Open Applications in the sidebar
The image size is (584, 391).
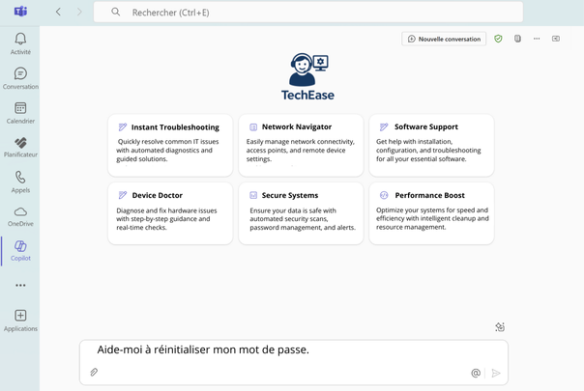(x=20, y=321)
